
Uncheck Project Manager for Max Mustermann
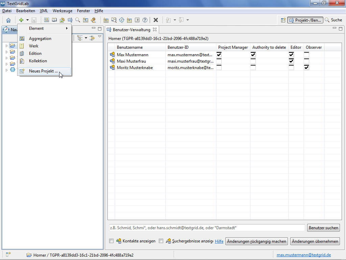(x=219, y=55)
